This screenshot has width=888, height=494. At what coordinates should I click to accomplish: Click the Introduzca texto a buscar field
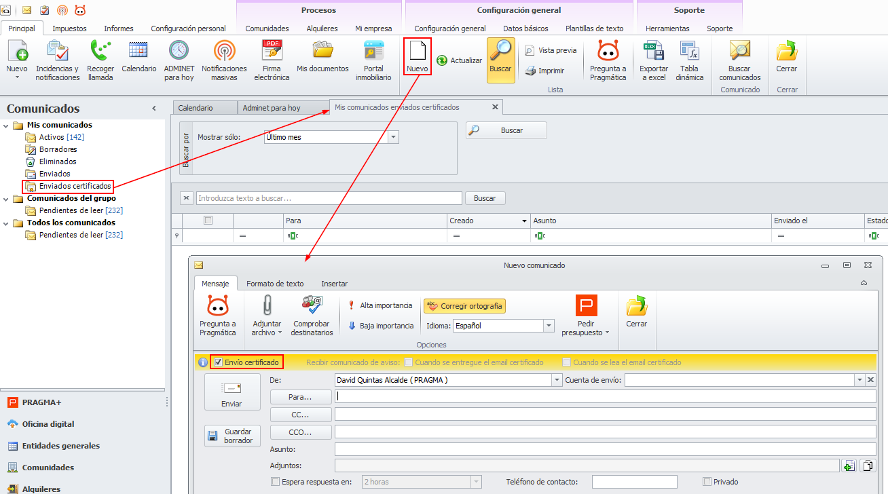(329, 198)
